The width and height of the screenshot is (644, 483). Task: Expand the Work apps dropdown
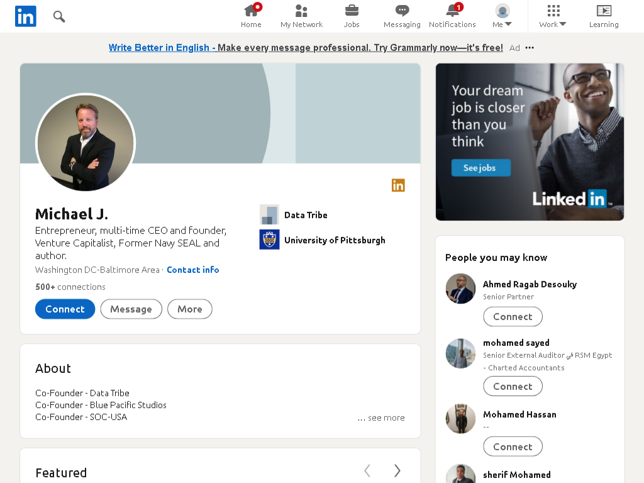point(553,16)
